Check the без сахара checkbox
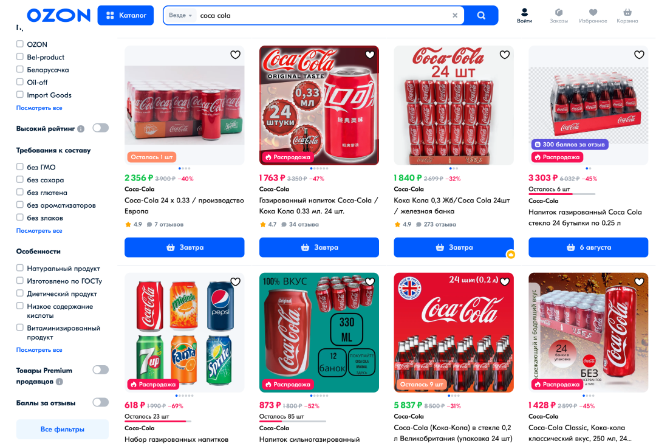This screenshot has height=446, width=656. click(20, 180)
